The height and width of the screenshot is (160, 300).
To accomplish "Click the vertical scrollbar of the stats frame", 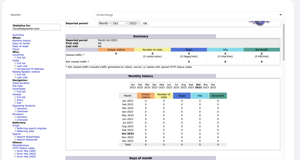I will pyautogui.click(x=283, y=42).
